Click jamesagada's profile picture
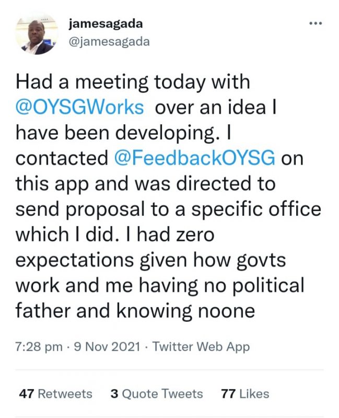 37,34
